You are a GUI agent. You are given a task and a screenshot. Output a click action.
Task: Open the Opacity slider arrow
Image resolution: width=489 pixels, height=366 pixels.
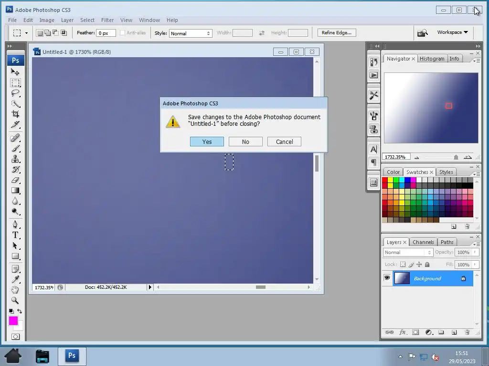pyautogui.click(x=475, y=252)
